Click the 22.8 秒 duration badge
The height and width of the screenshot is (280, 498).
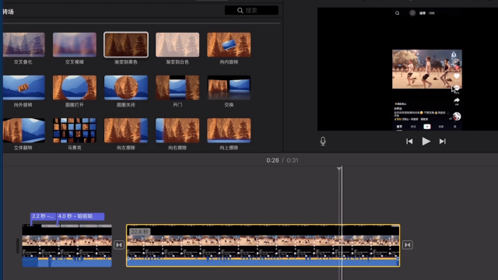click(139, 232)
